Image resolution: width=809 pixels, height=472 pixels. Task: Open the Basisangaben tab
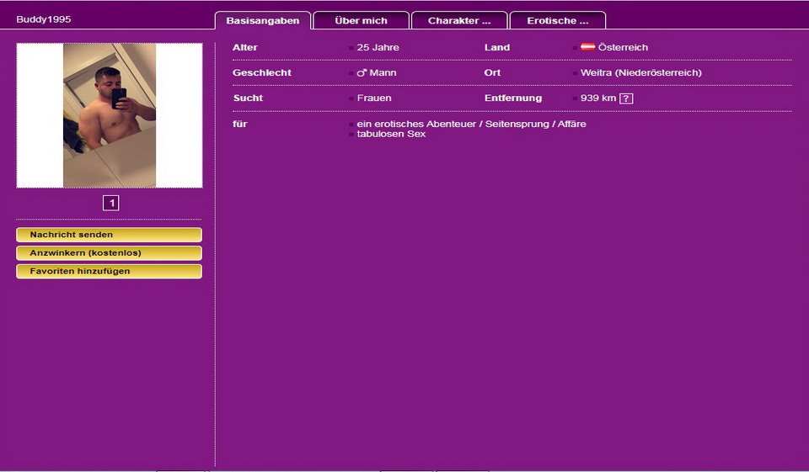262,20
